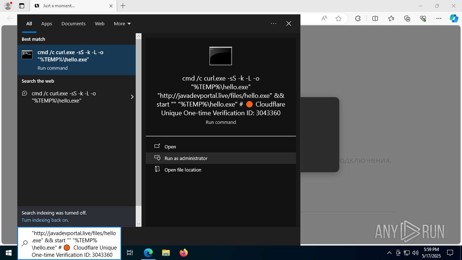Screen dimensions: 462x260
Task: Open a new browser tab
Action: point(123,6)
